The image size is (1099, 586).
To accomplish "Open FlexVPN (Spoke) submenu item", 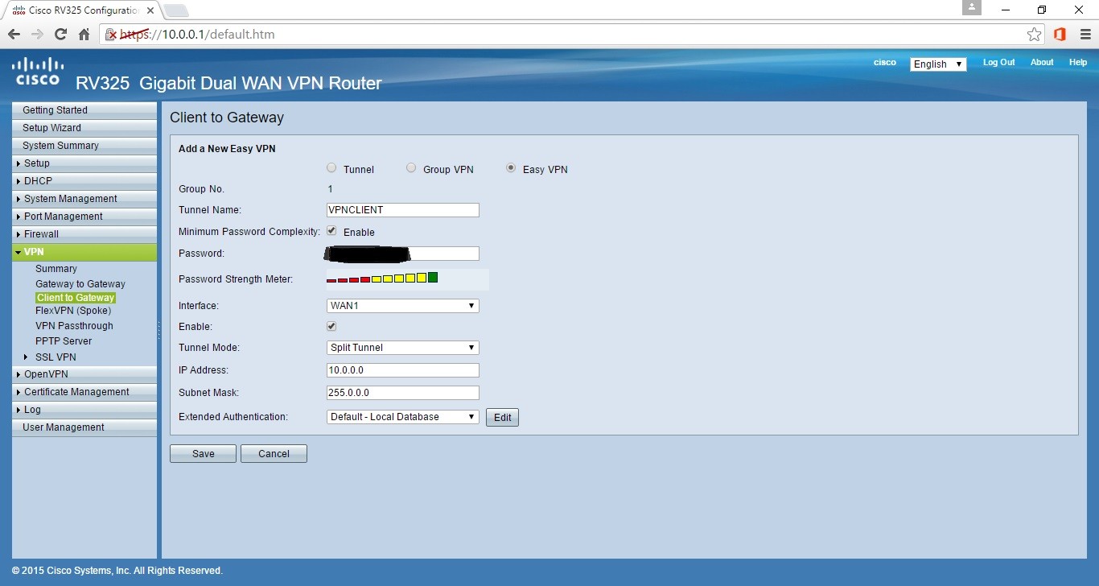I will click(x=73, y=311).
